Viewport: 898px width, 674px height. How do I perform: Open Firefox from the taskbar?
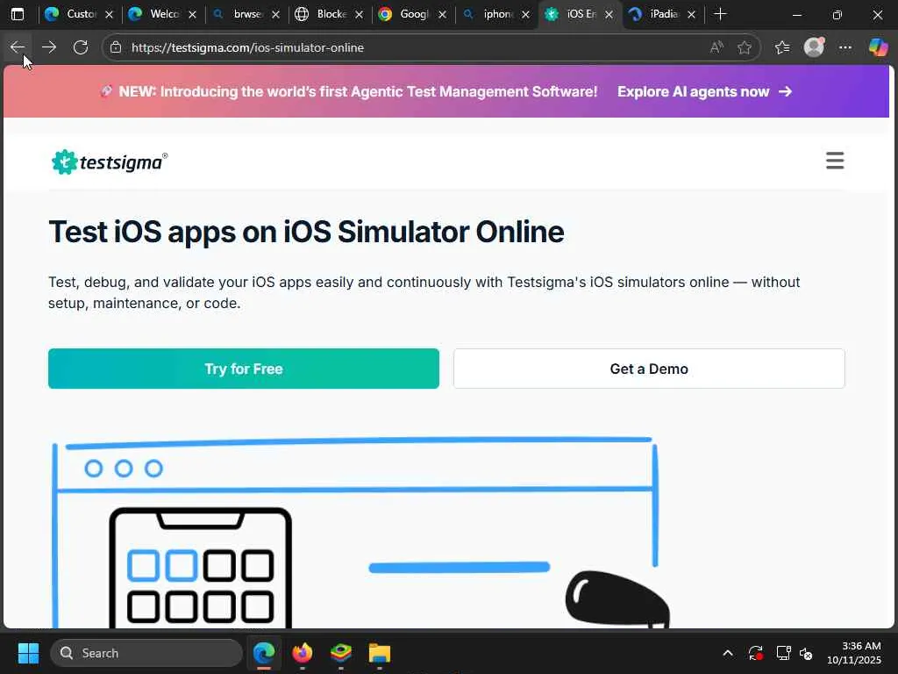(303, 653)
